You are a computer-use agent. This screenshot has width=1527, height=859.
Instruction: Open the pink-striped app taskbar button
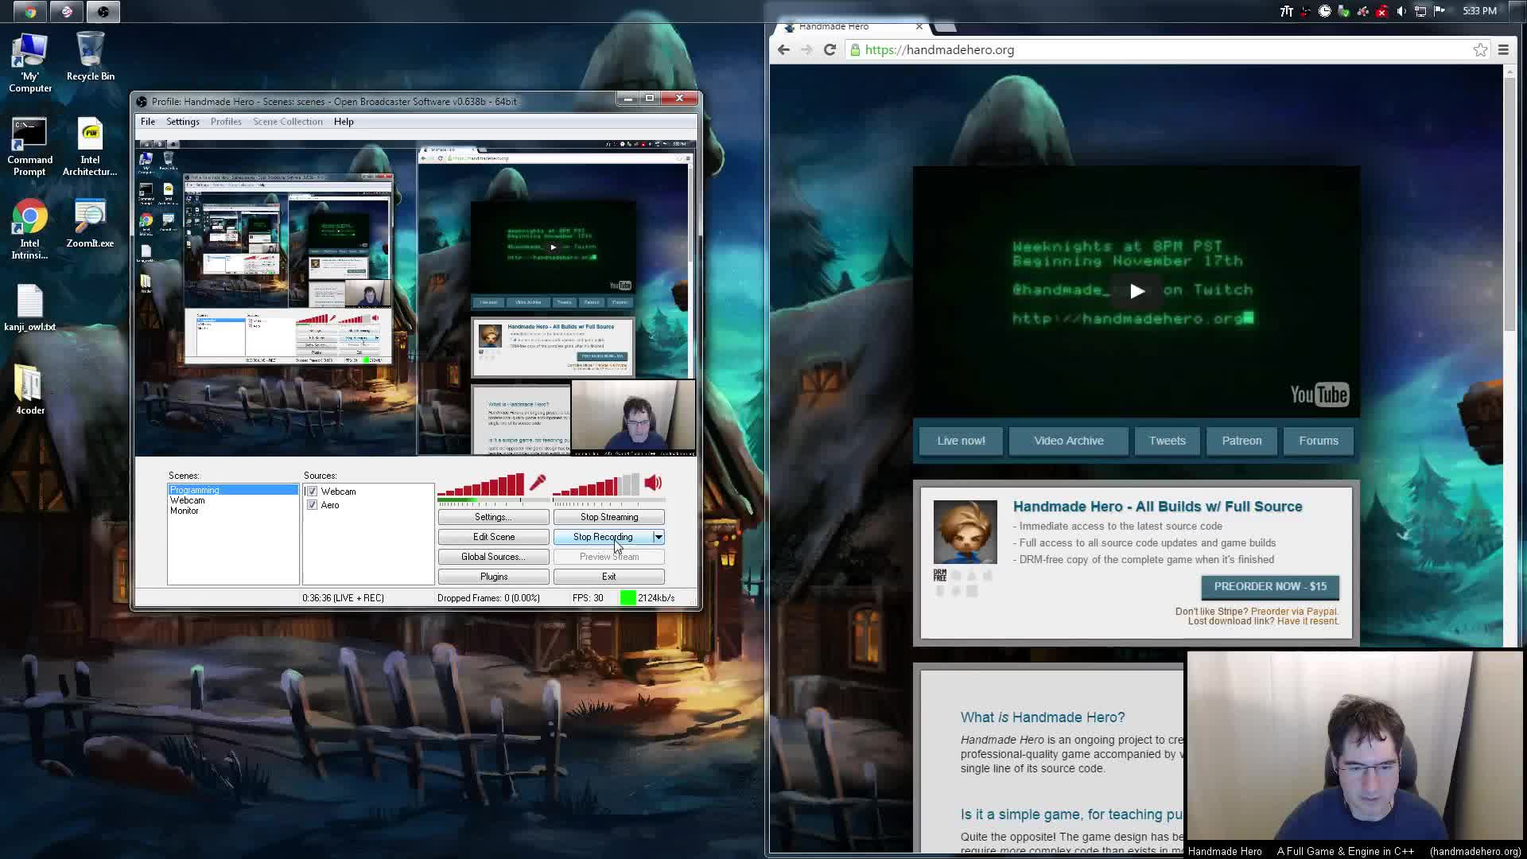(67, 11)
